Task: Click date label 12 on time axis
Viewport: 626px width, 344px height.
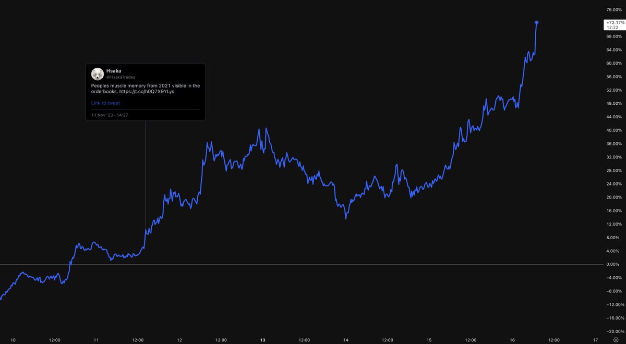Action: click(179, 340)
